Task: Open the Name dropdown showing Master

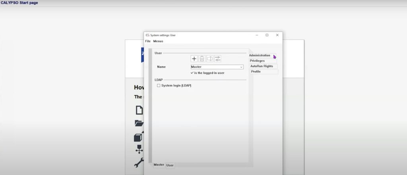Action: click(217, 67)
